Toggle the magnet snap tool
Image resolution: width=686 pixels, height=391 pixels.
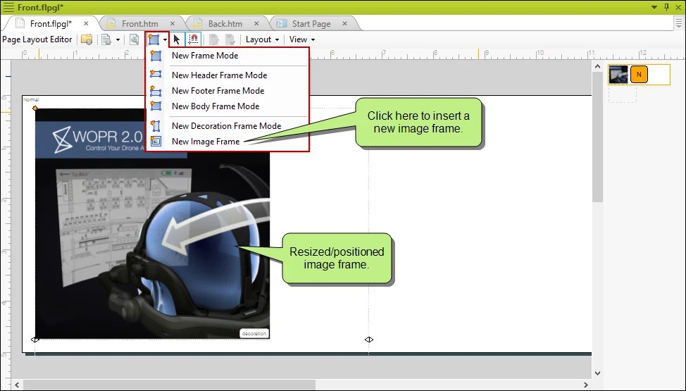[193, 39]
